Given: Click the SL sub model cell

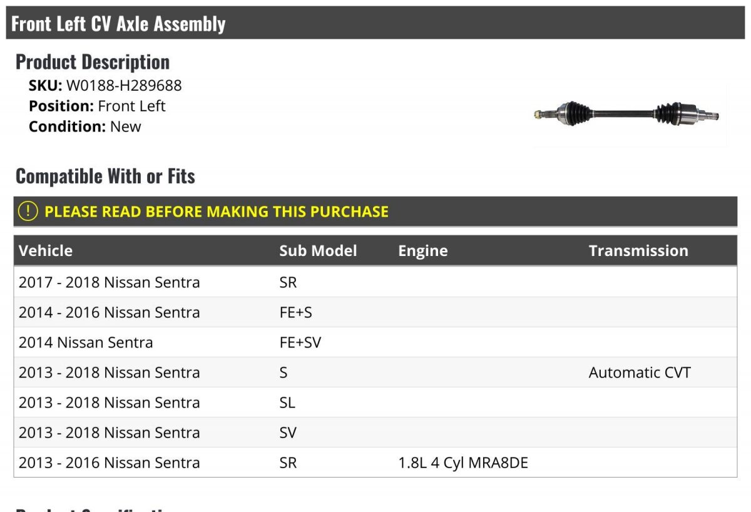Looking at the screenshot, I should (x=287, y=403).
